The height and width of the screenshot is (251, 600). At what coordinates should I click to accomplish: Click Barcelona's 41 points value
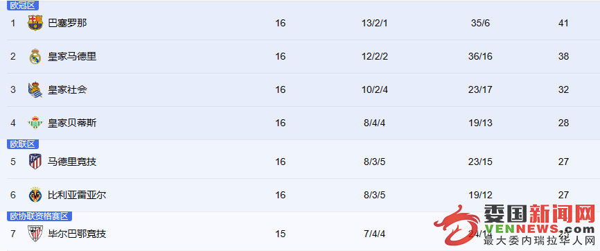pos(563,23)
